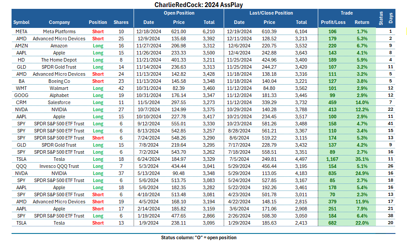Viewport: 407px width, 241px height.
Task: Click the 12/18/2024 open date cell
Action: [x=149, y=31]
